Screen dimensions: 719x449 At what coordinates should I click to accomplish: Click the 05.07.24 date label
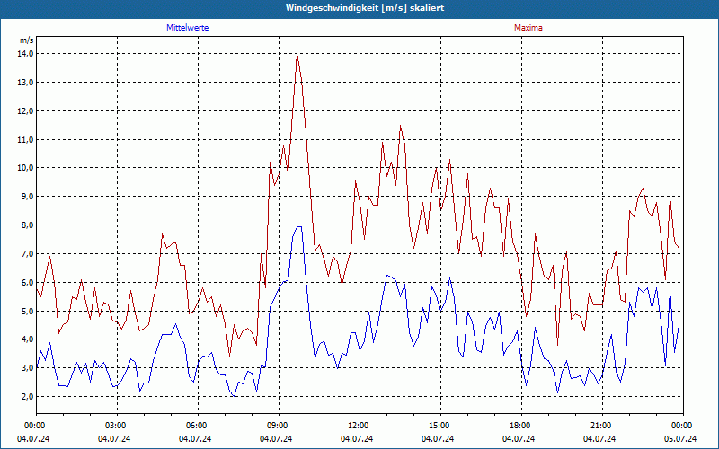680,438
